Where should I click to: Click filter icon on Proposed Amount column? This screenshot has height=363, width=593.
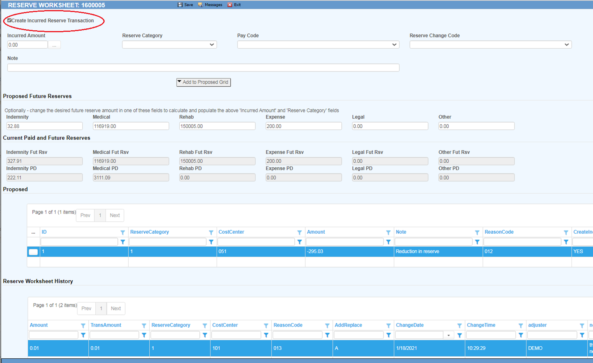(x=388, y=233)
